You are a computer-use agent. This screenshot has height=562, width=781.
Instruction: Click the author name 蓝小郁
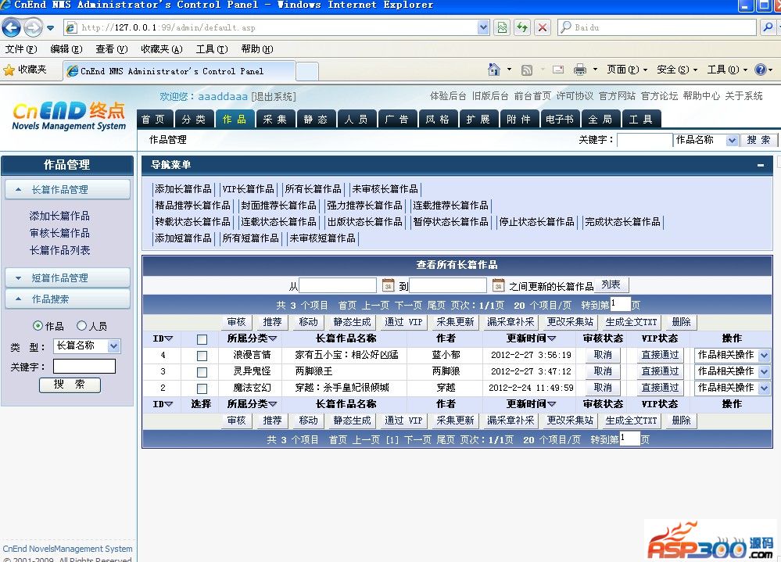click(446, 355)
